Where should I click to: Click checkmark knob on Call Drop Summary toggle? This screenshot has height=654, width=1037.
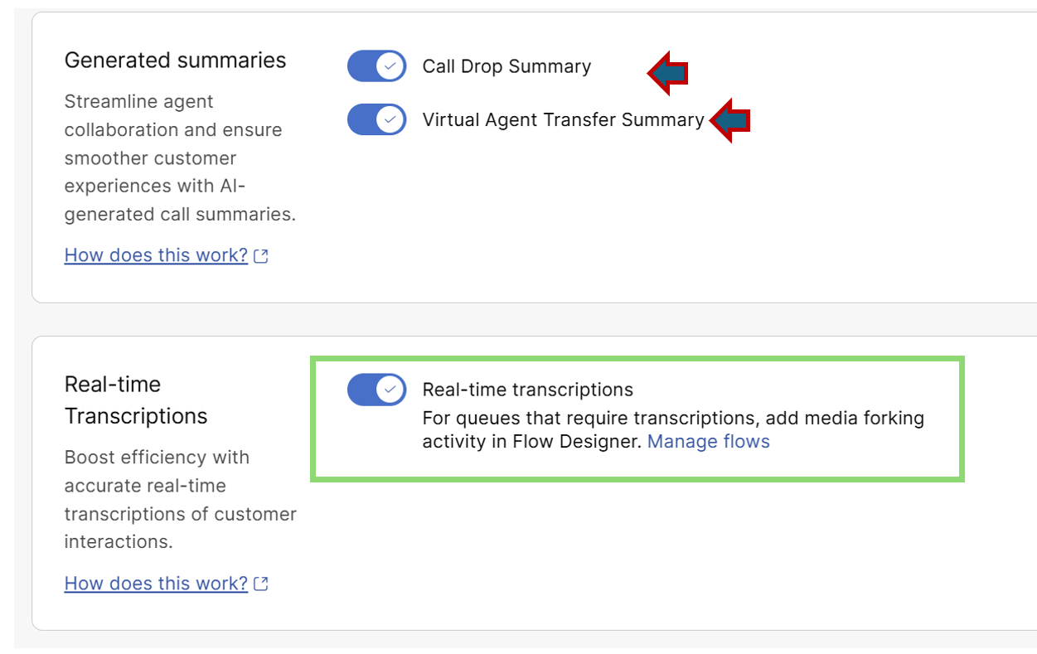pyautogui.click(x=390, y=66)
